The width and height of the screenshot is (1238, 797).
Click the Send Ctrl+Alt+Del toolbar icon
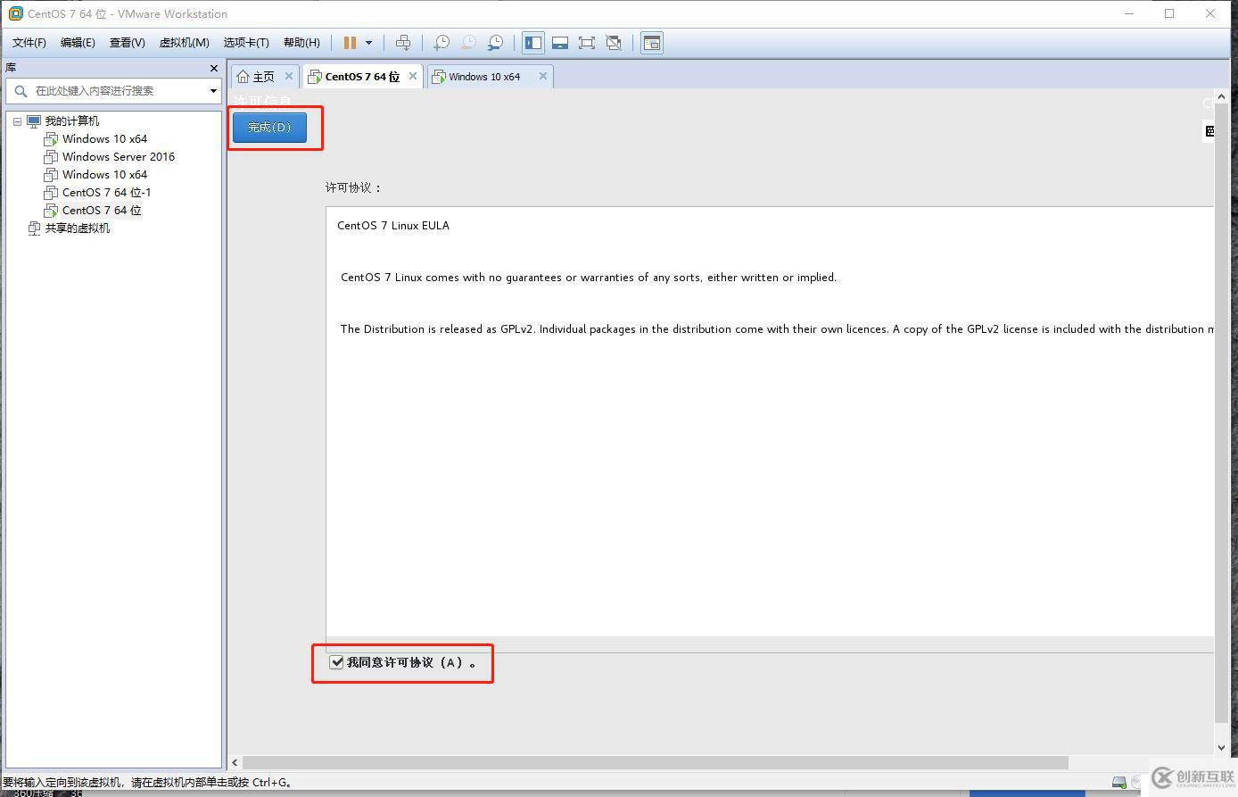click(x=403, y=43)
